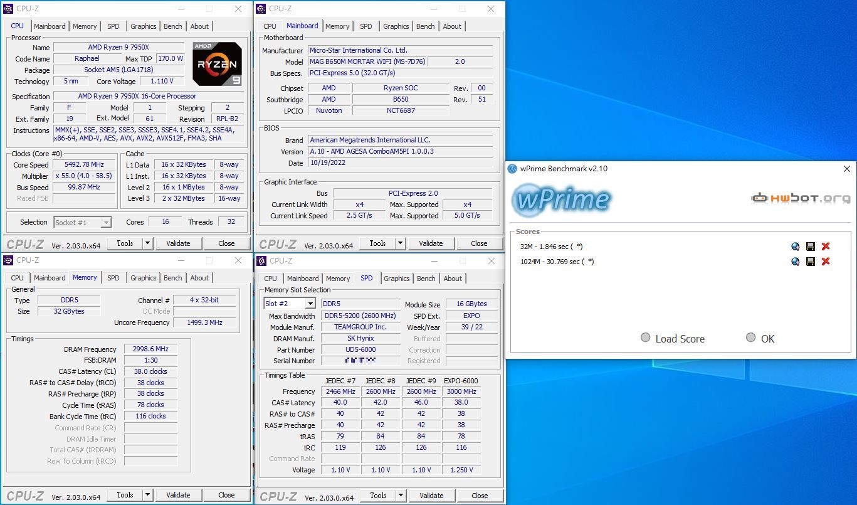This screenshot has width=857, height=505.
Task: Open Bench tab in CPU window
Action: [x=173, y=26]
